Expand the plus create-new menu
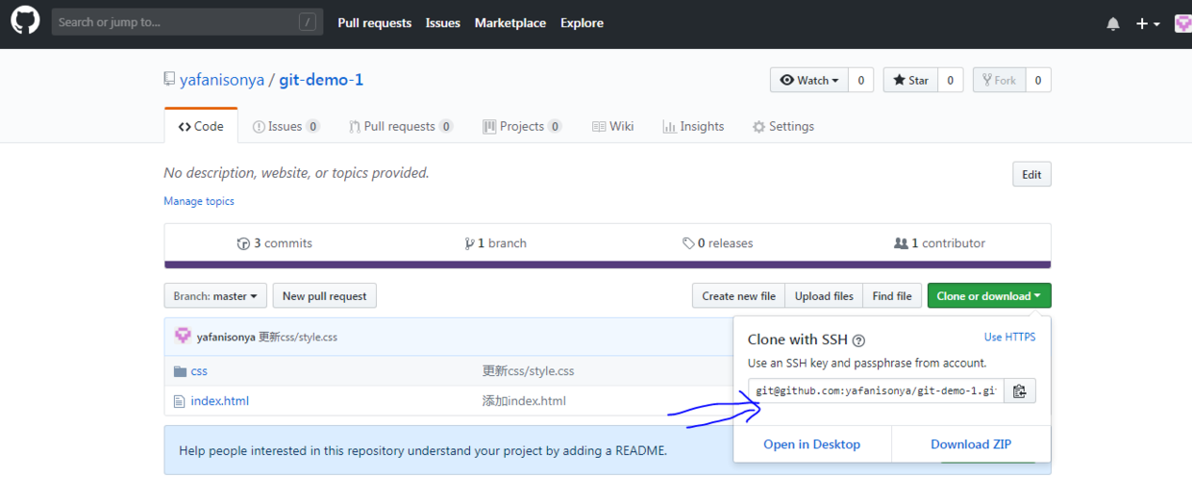Viewport: 1192px width, 503px height. 1148,24
